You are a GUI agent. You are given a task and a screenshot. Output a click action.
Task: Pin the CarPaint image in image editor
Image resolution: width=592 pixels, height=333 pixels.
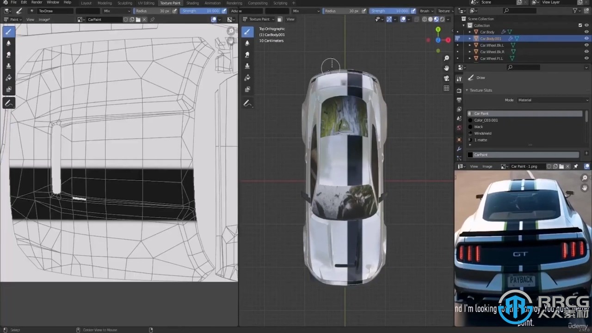[152, 19]
